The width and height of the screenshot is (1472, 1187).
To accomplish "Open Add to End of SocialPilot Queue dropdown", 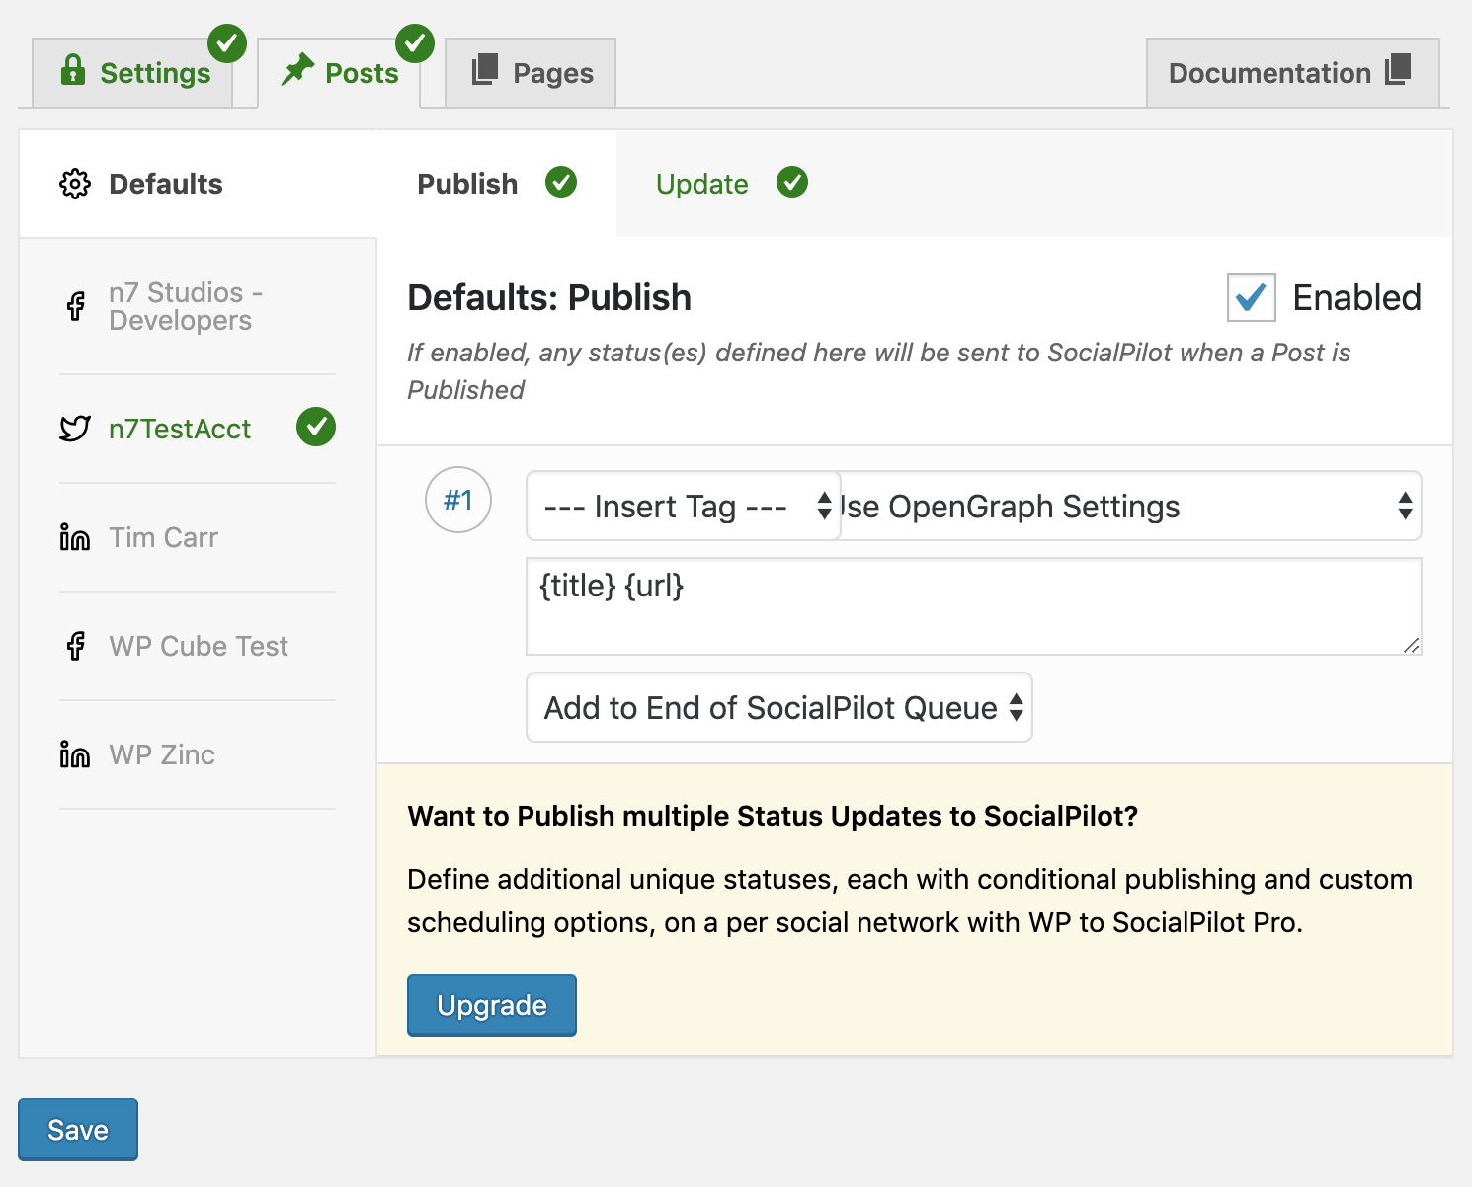I will click(x=779, y=707).
